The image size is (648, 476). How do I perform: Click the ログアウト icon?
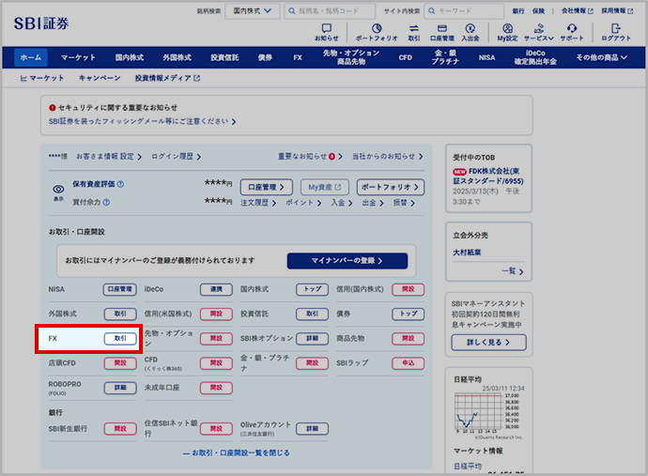[x=616, y=32]
